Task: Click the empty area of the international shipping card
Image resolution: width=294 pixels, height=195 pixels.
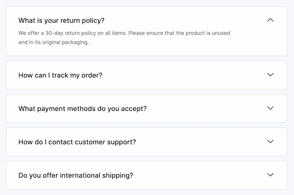Action: coord(198,175)
